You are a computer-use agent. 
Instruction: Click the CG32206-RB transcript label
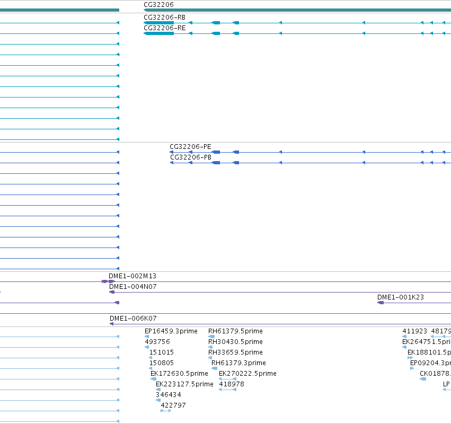tap(164, 17)
